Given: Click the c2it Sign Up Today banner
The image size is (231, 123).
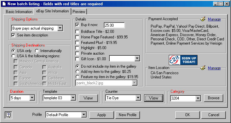Looking at the screenshot, I should click(183, 60).
